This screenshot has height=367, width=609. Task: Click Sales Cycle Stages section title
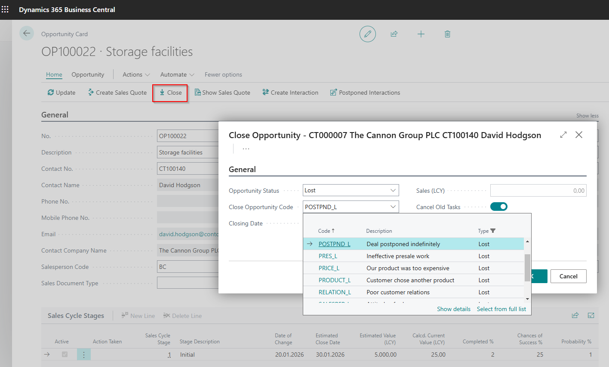[x=76, y=316]
